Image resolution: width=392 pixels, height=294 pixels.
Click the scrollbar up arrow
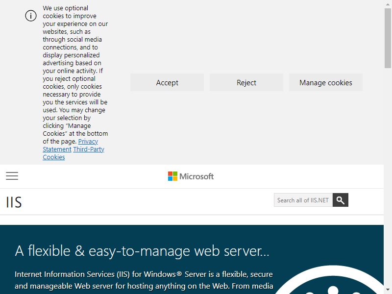(388, 3)
